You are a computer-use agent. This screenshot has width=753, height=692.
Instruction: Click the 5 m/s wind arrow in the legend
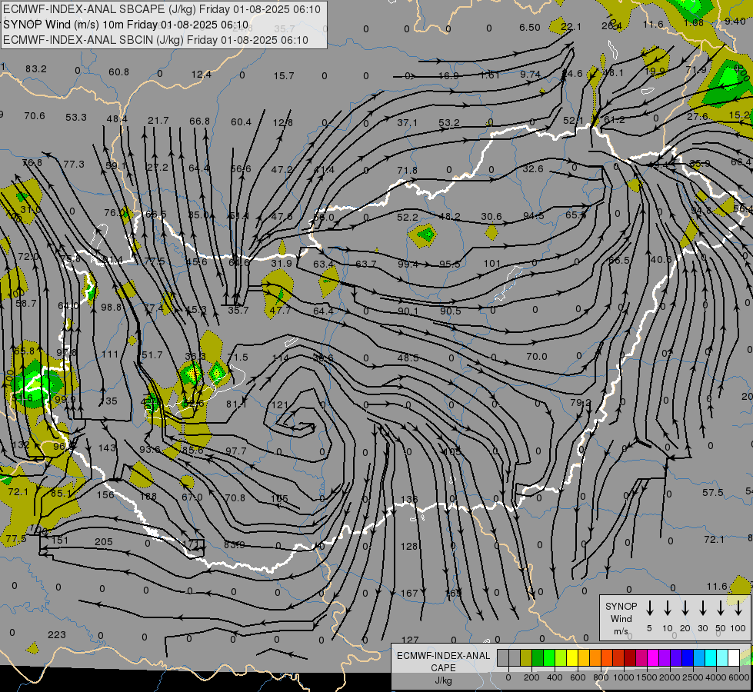(x=649, y=607)
